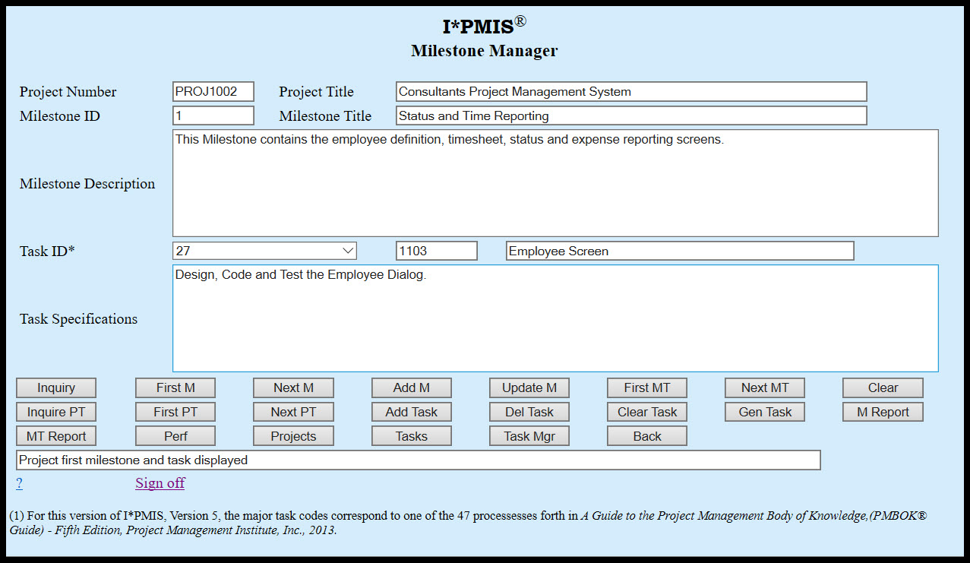Screen dimensions: 970x563
Task: Click the Next MT button
Action: (x=764, y=387)
